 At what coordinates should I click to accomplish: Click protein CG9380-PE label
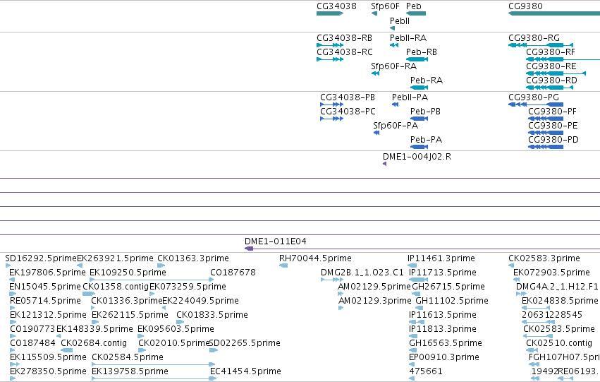click(553, 126)
